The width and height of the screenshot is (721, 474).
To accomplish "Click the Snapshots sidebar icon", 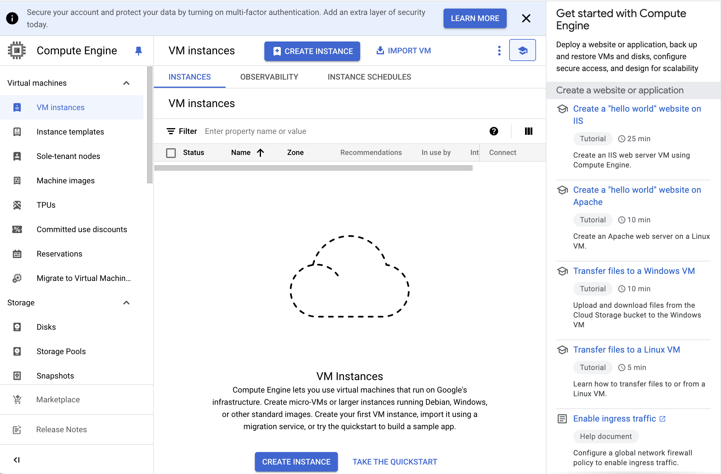I will [x=17, y=376].
